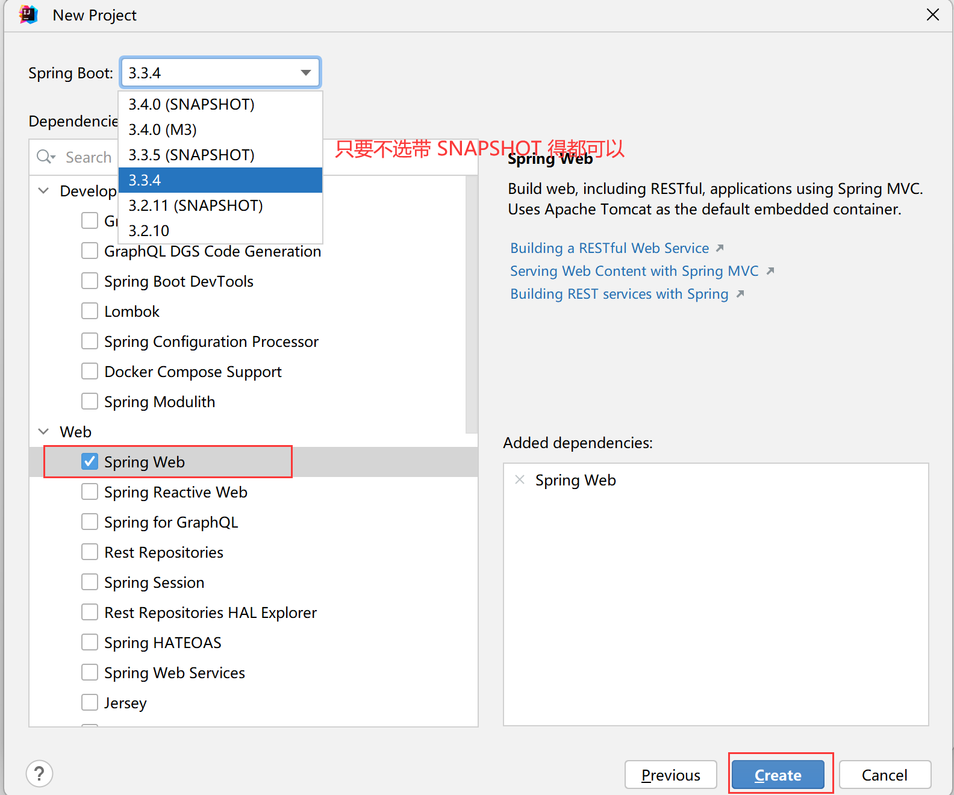The image size is (954, 795).
Task: Enable Spring HATEOAS checkbox
Action: point(90,642)
